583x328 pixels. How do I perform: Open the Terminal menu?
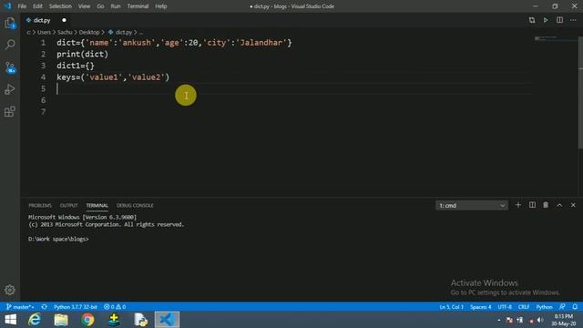point(138,6)
